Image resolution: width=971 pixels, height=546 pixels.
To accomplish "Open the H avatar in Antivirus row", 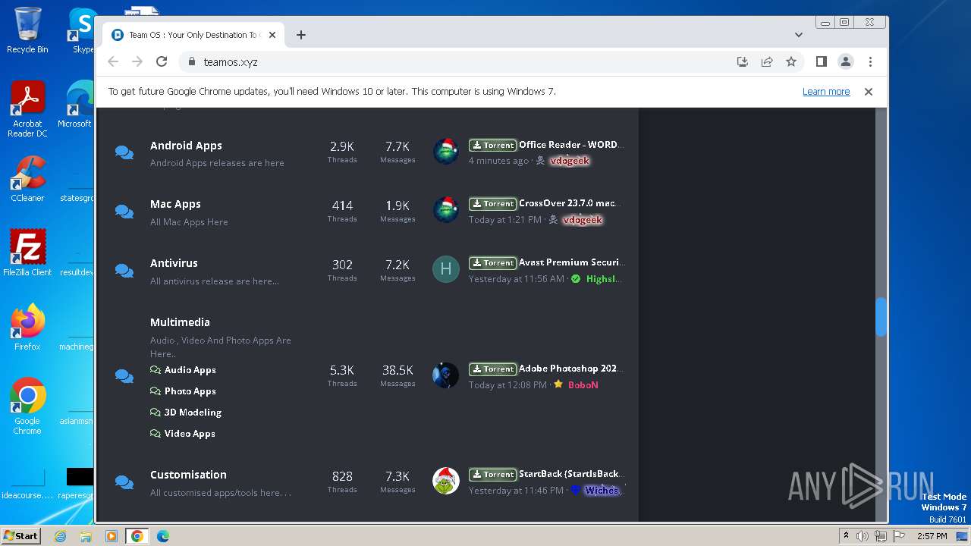I will (446, 269).
